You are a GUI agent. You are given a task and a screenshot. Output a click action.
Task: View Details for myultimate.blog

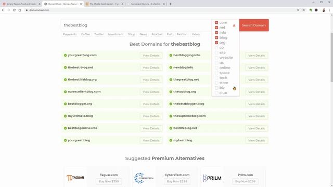coord(151,116)
